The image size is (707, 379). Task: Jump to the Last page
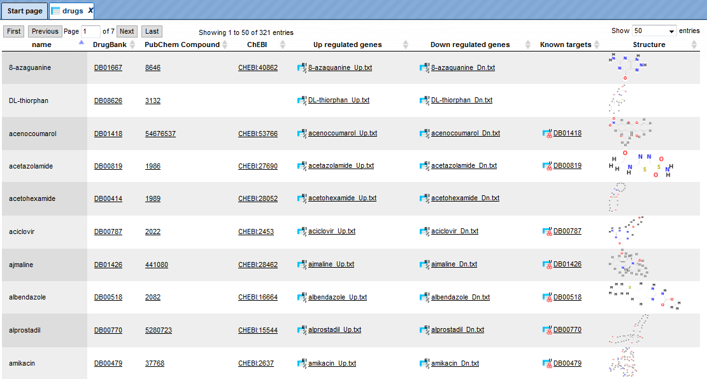pyautogui.click(x=152, y=31)
